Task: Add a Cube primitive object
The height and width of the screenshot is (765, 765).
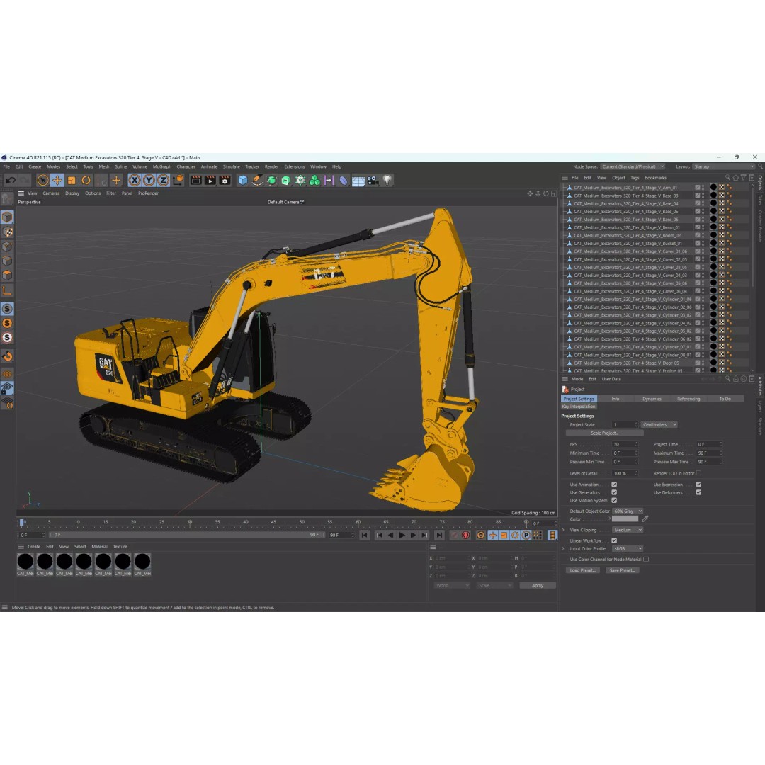Action: [242, 181]
